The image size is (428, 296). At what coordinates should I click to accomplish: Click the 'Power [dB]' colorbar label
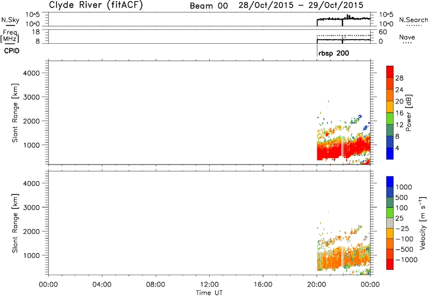point(409,113)
